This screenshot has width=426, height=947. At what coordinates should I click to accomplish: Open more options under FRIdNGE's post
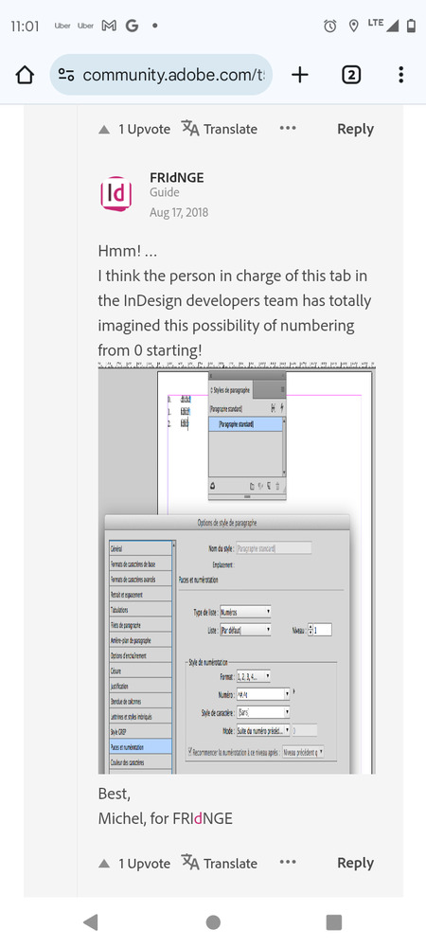click(288, 863)
